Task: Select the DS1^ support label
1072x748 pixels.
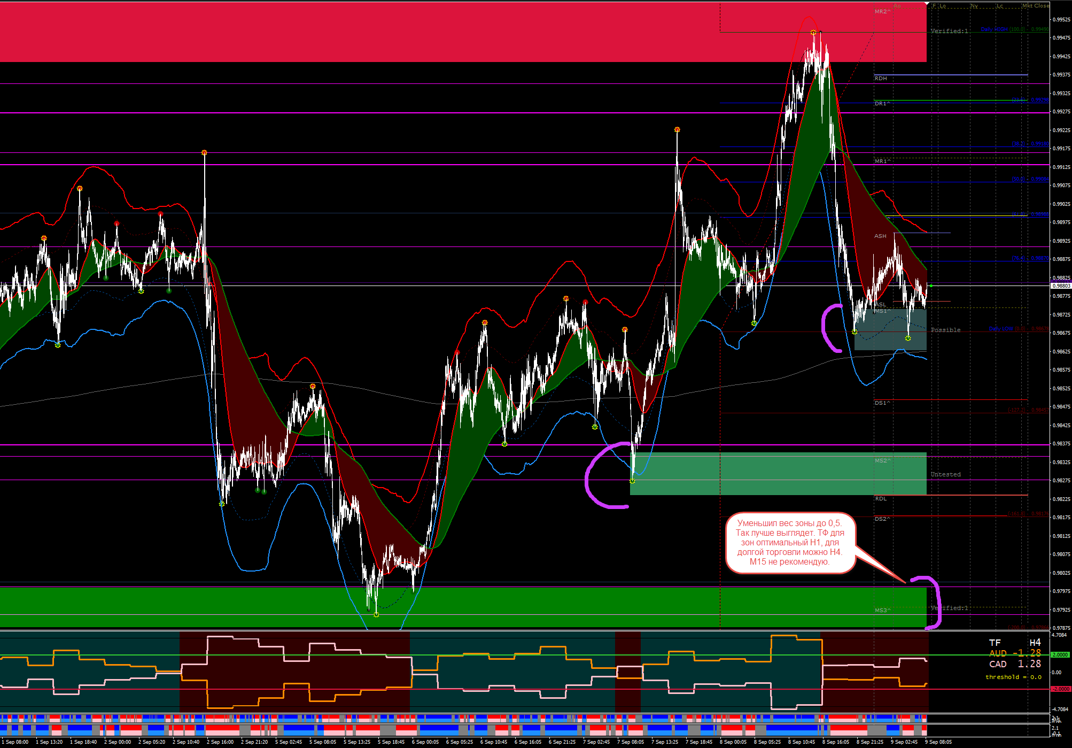Action: coord(882,403)
